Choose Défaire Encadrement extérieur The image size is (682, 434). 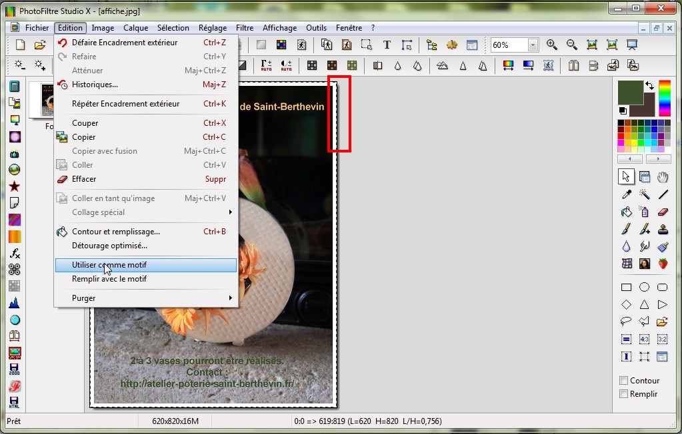click(146, 43)
